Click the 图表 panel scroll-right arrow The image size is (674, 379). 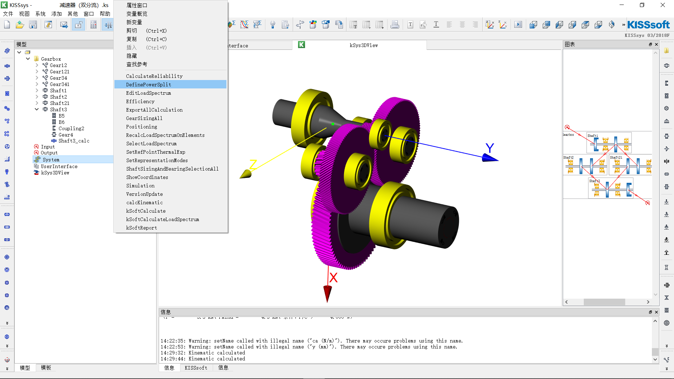[648, 302]
